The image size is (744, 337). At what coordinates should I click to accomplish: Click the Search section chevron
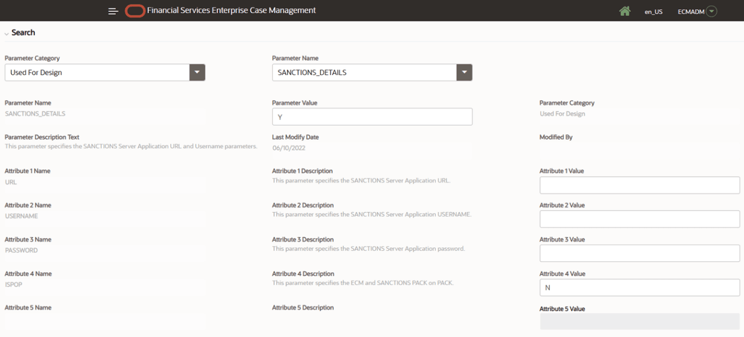click(x=6, y=32)
